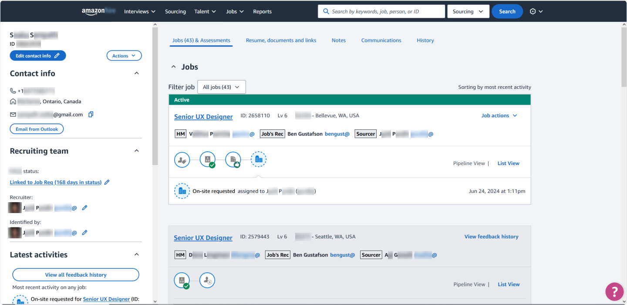Open the Interviews dropdown menu
627x305 pixels.
(x=140, y=11)
